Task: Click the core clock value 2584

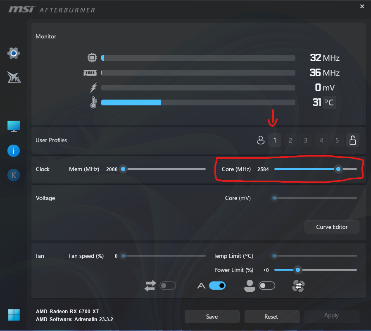Action: coord(263,169)
